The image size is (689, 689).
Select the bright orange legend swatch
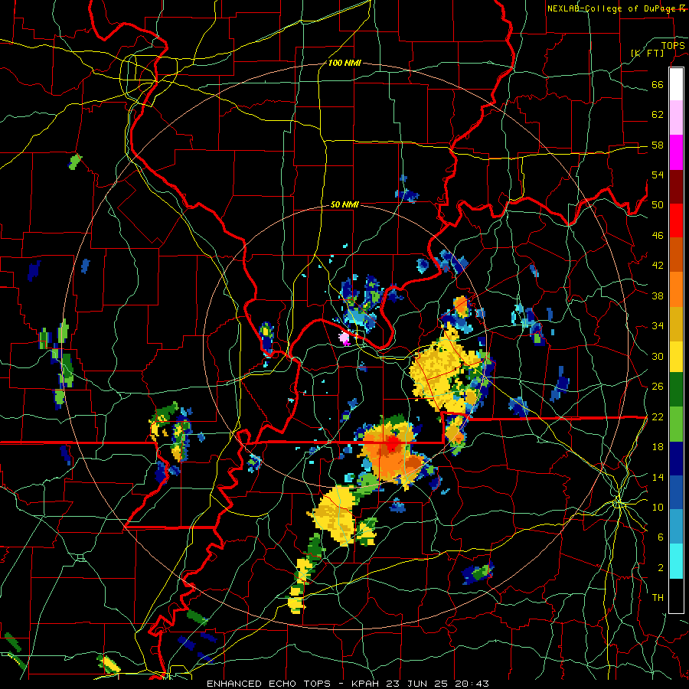[676, 289]
